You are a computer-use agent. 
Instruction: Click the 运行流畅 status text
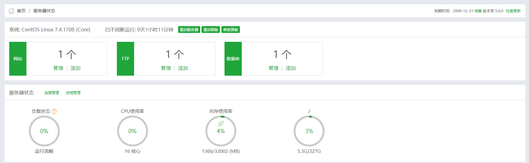[x=44, y=151]
